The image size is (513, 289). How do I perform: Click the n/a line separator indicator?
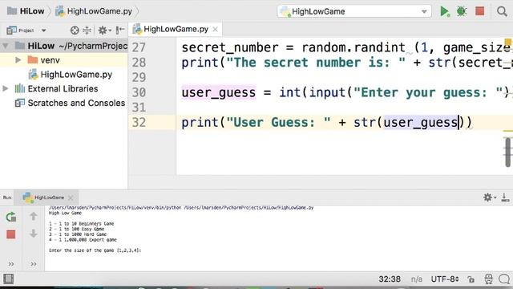(417, 279)
